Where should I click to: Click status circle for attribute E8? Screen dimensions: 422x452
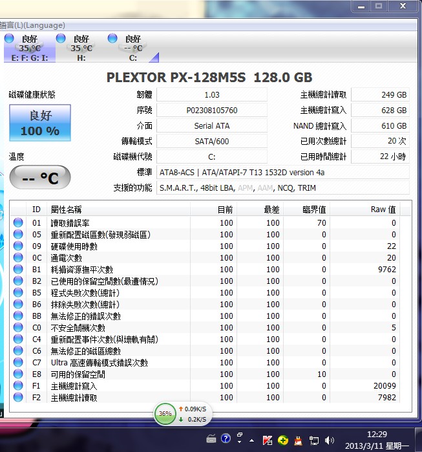18,374
